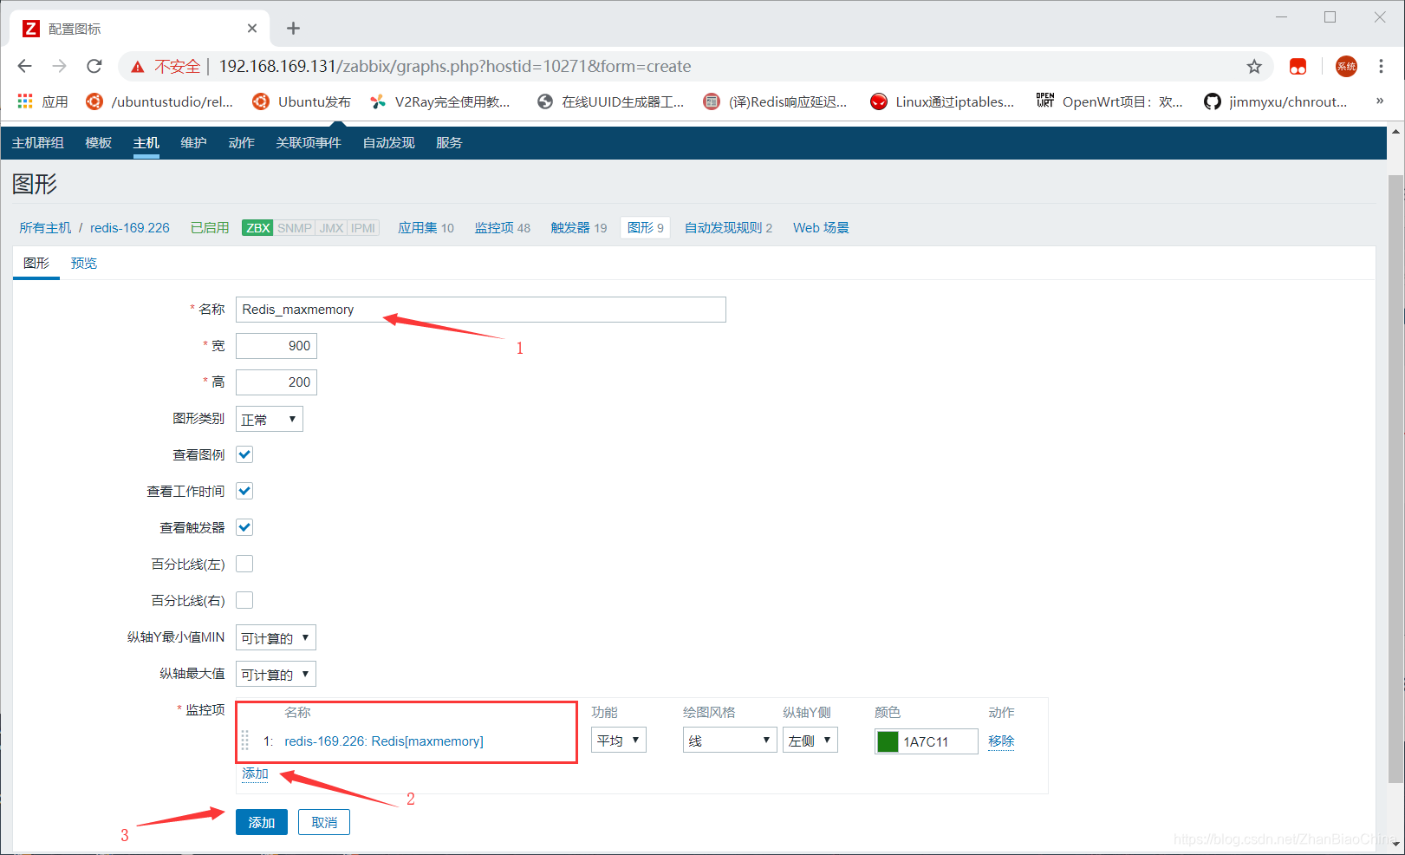Open the (译)Redis响应延迟 bookmark
Viewport: 1405px width, 855px height.
tap(775, 101)
